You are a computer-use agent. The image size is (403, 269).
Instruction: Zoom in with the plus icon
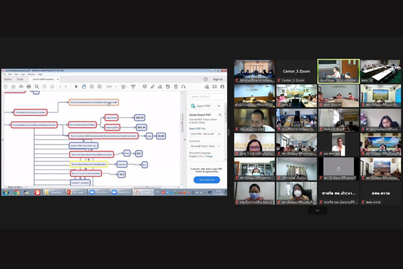99,87
